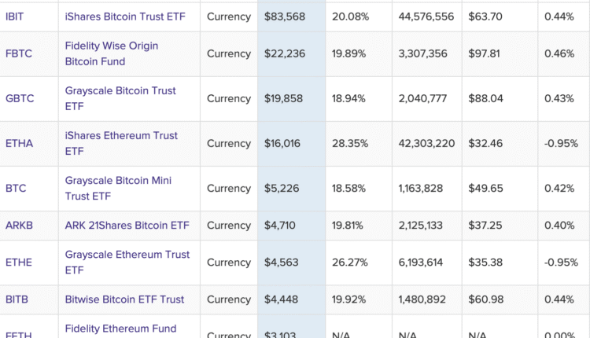Click the Bitwise Bitcoin ETF Trust link
The width and height of the screenshot is (590, 338).
[124, 299]
